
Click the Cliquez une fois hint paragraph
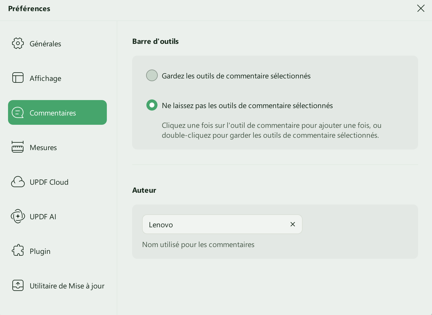click(x=272, y=130)
